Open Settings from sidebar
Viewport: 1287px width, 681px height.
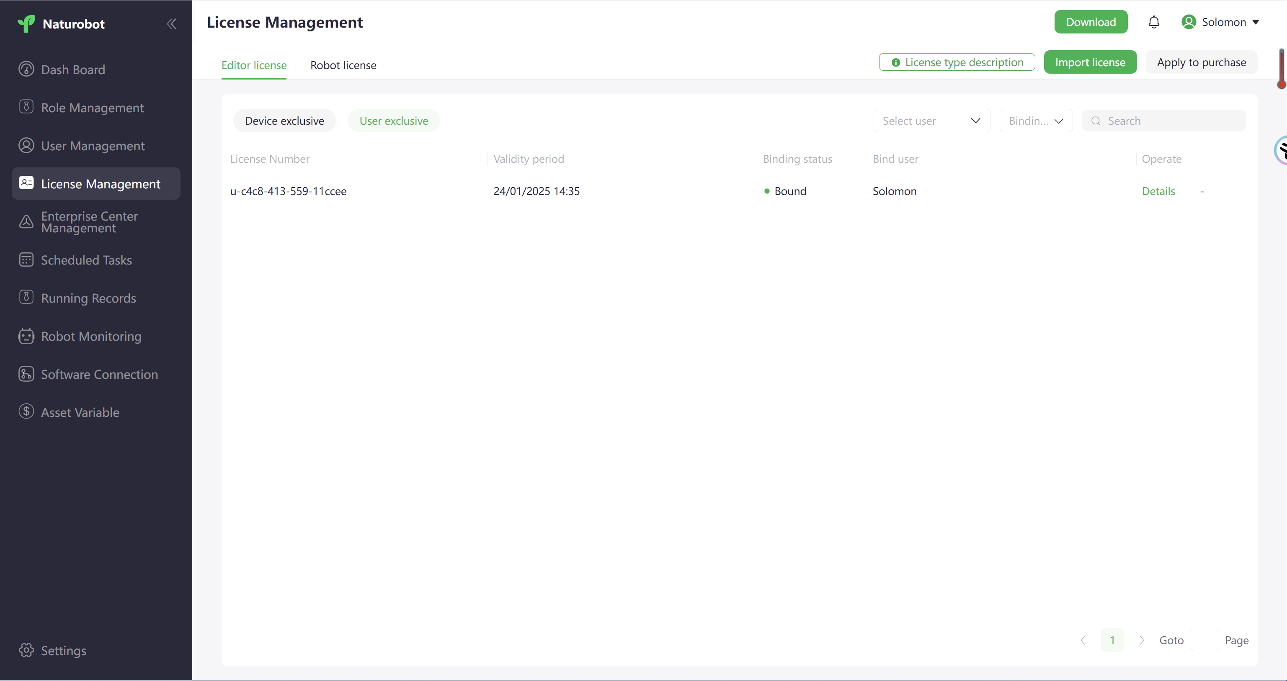(x=63, y=650)
